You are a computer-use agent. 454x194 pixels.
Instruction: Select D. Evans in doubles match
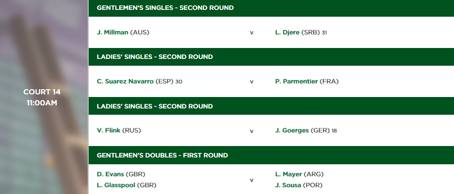(x=110, y=174)
